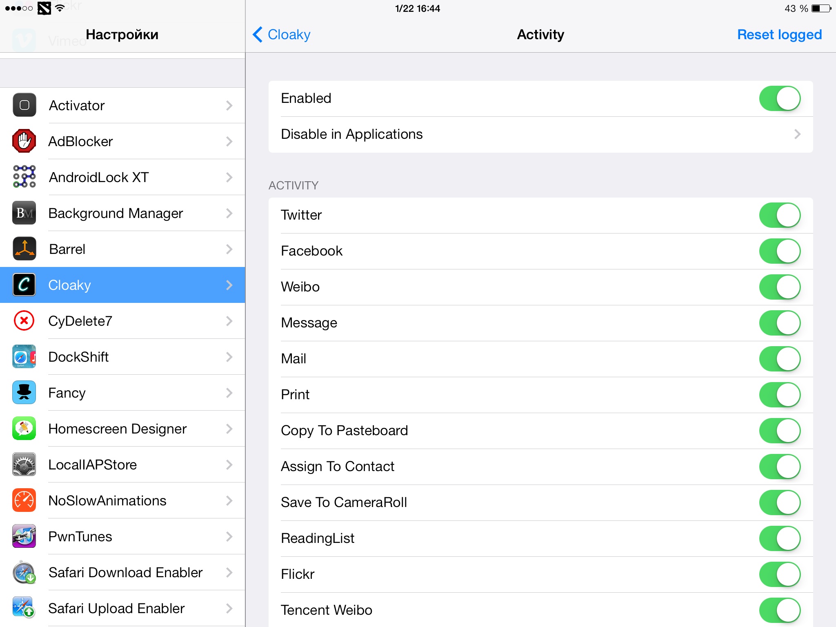Tap the Safari Upload Enabler icon
The height and width of the screenshot is (627, 836).
click(24, 608)
